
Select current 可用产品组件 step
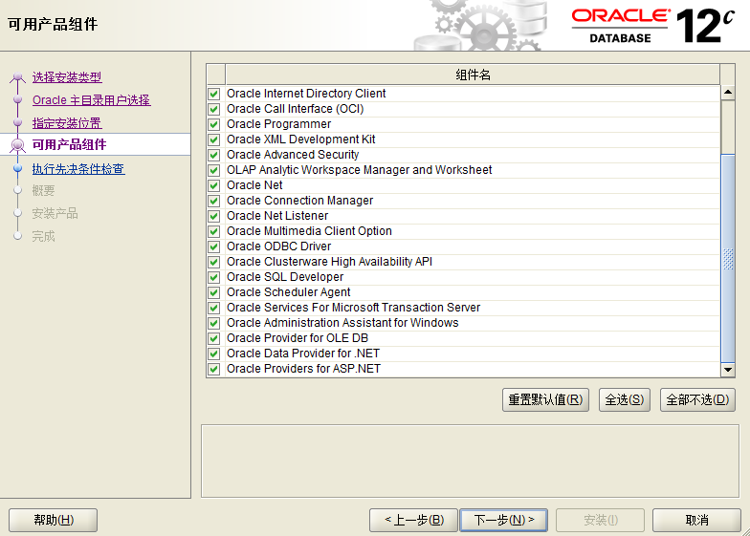pos(69,144)
